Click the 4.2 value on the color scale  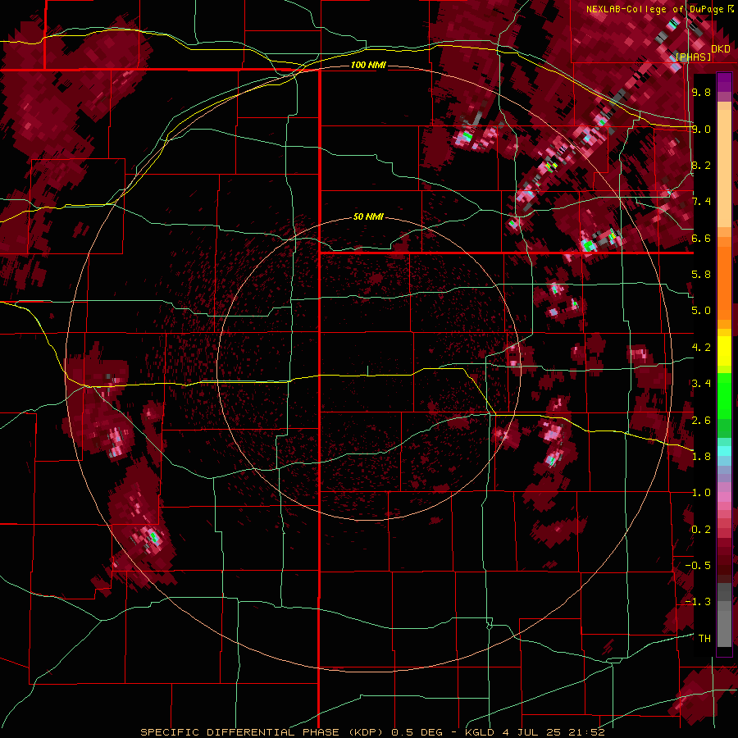pyautogui.click(x=701, y=348)
